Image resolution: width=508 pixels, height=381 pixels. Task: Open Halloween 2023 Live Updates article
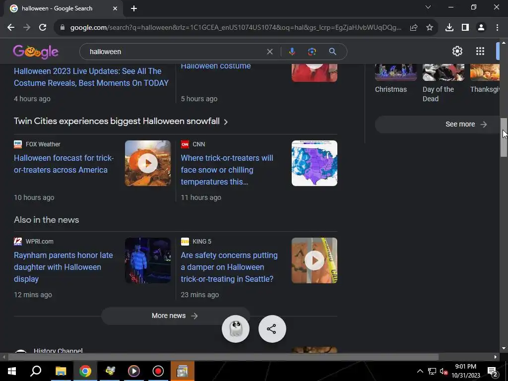(x=91, y=77)
